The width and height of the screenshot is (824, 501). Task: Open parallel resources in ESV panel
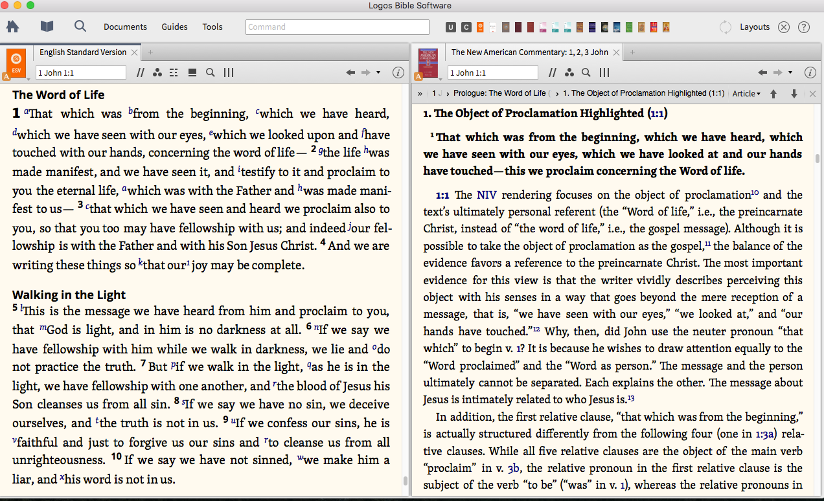tap(141, 72)
